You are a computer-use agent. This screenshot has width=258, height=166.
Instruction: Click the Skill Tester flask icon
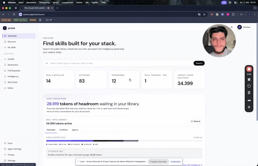point(5,82)
